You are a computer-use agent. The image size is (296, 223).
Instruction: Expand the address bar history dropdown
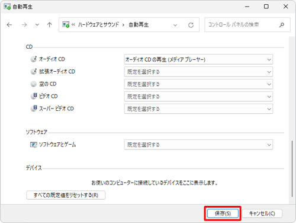pos(175,25)
